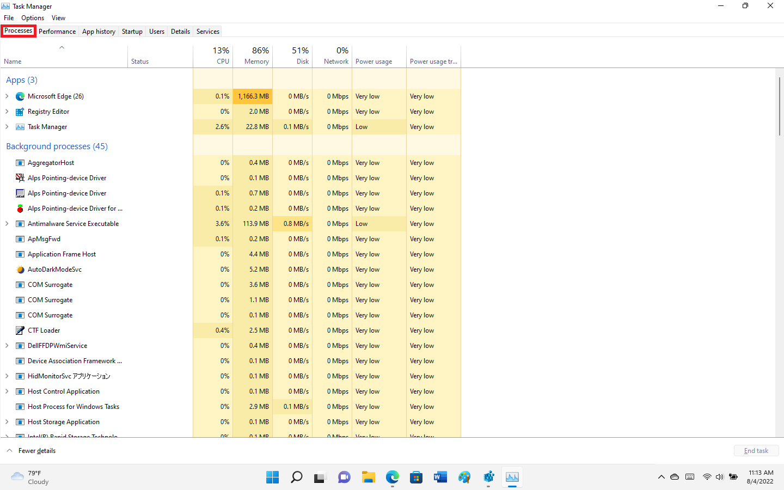This screenshot has width=784, height=490.
Task: Click the Alps Pointing-device Driver for... icon
Action: 20,209
